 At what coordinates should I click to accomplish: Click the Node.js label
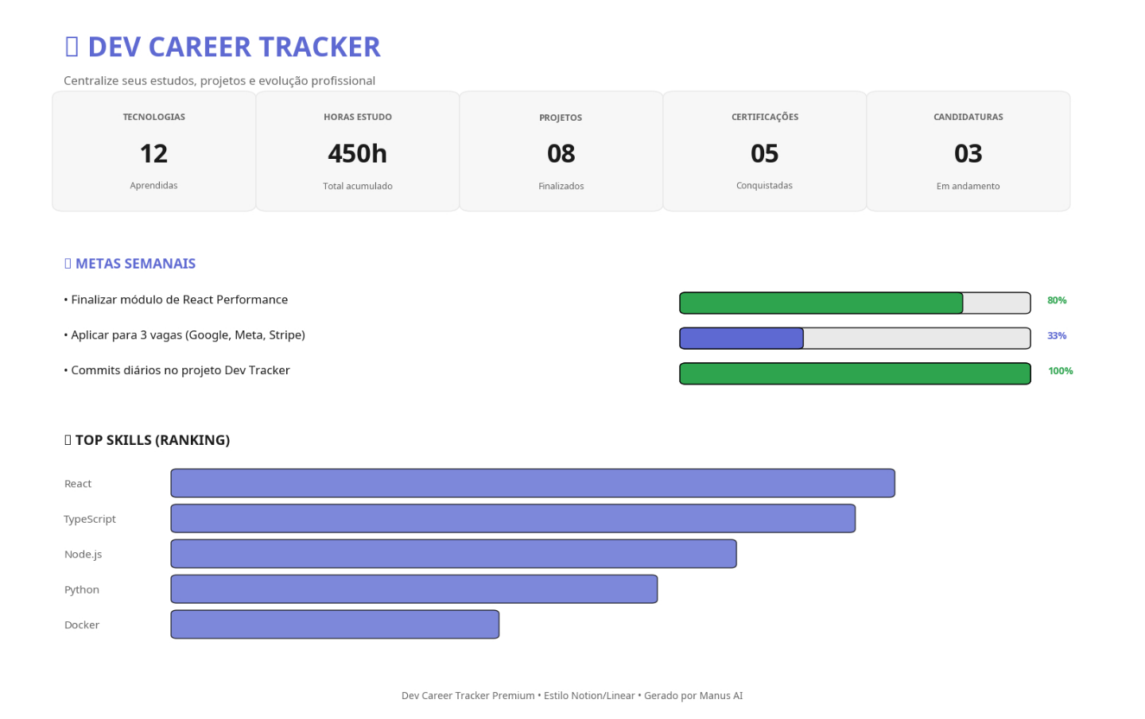click(83, 555)
